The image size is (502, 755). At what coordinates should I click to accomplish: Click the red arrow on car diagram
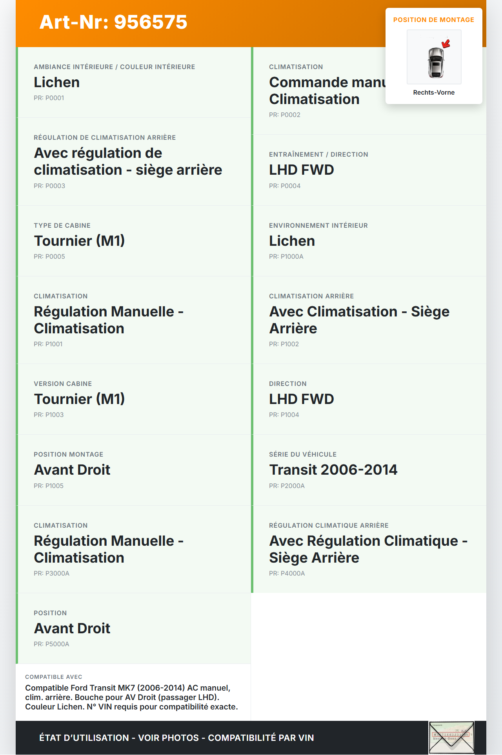pos(446,43)
